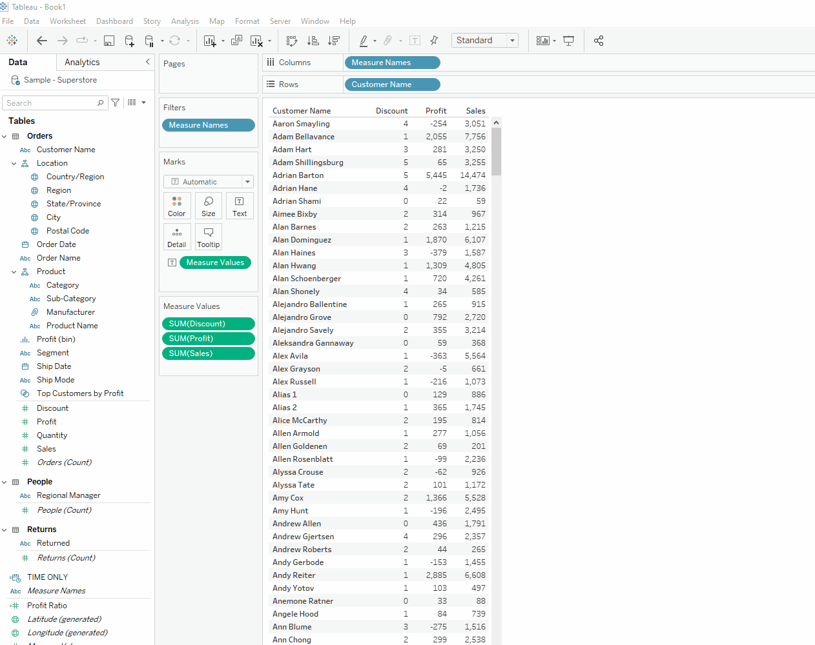Toggle fix axes pin icon
The height and width of the screenshot is (645, 815).
coord(434,41)
